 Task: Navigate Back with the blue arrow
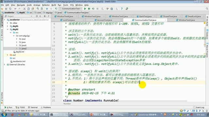click(47, 9)
